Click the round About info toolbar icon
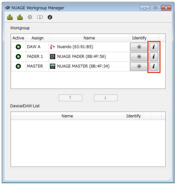 (50, 17)
